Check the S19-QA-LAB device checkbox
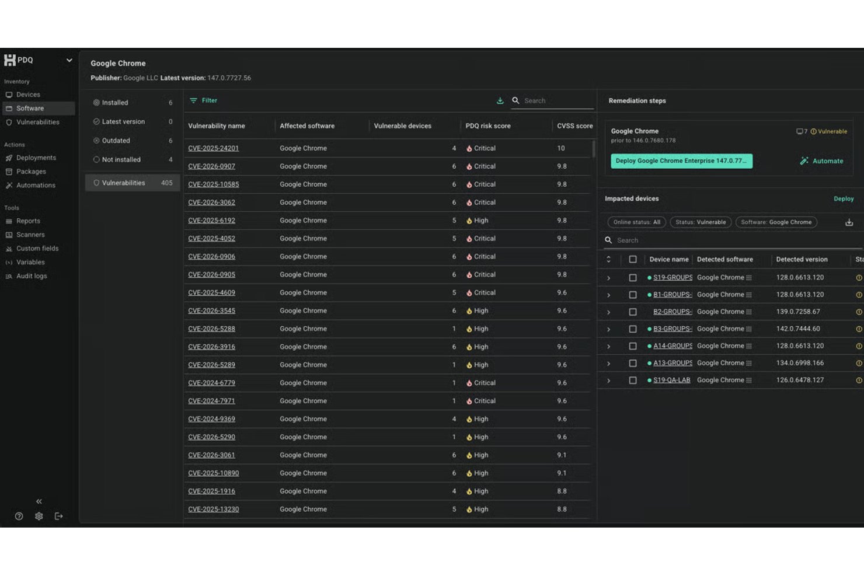 click(x=633, y=380)
